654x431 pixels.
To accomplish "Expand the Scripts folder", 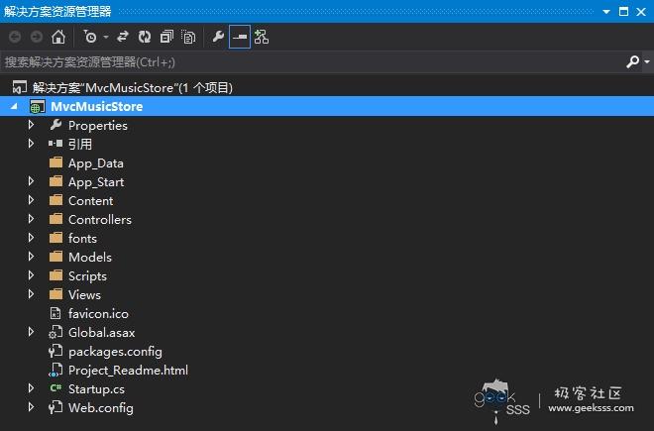I will [31, 275].
